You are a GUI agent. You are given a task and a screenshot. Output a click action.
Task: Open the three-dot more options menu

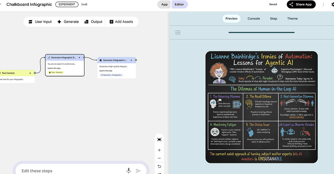pos(323,5)
